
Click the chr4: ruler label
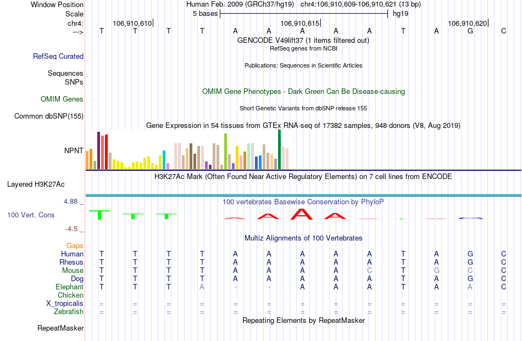[x=76, y=23]
